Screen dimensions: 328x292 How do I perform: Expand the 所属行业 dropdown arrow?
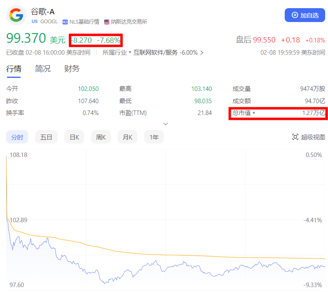tap(130, 52)
